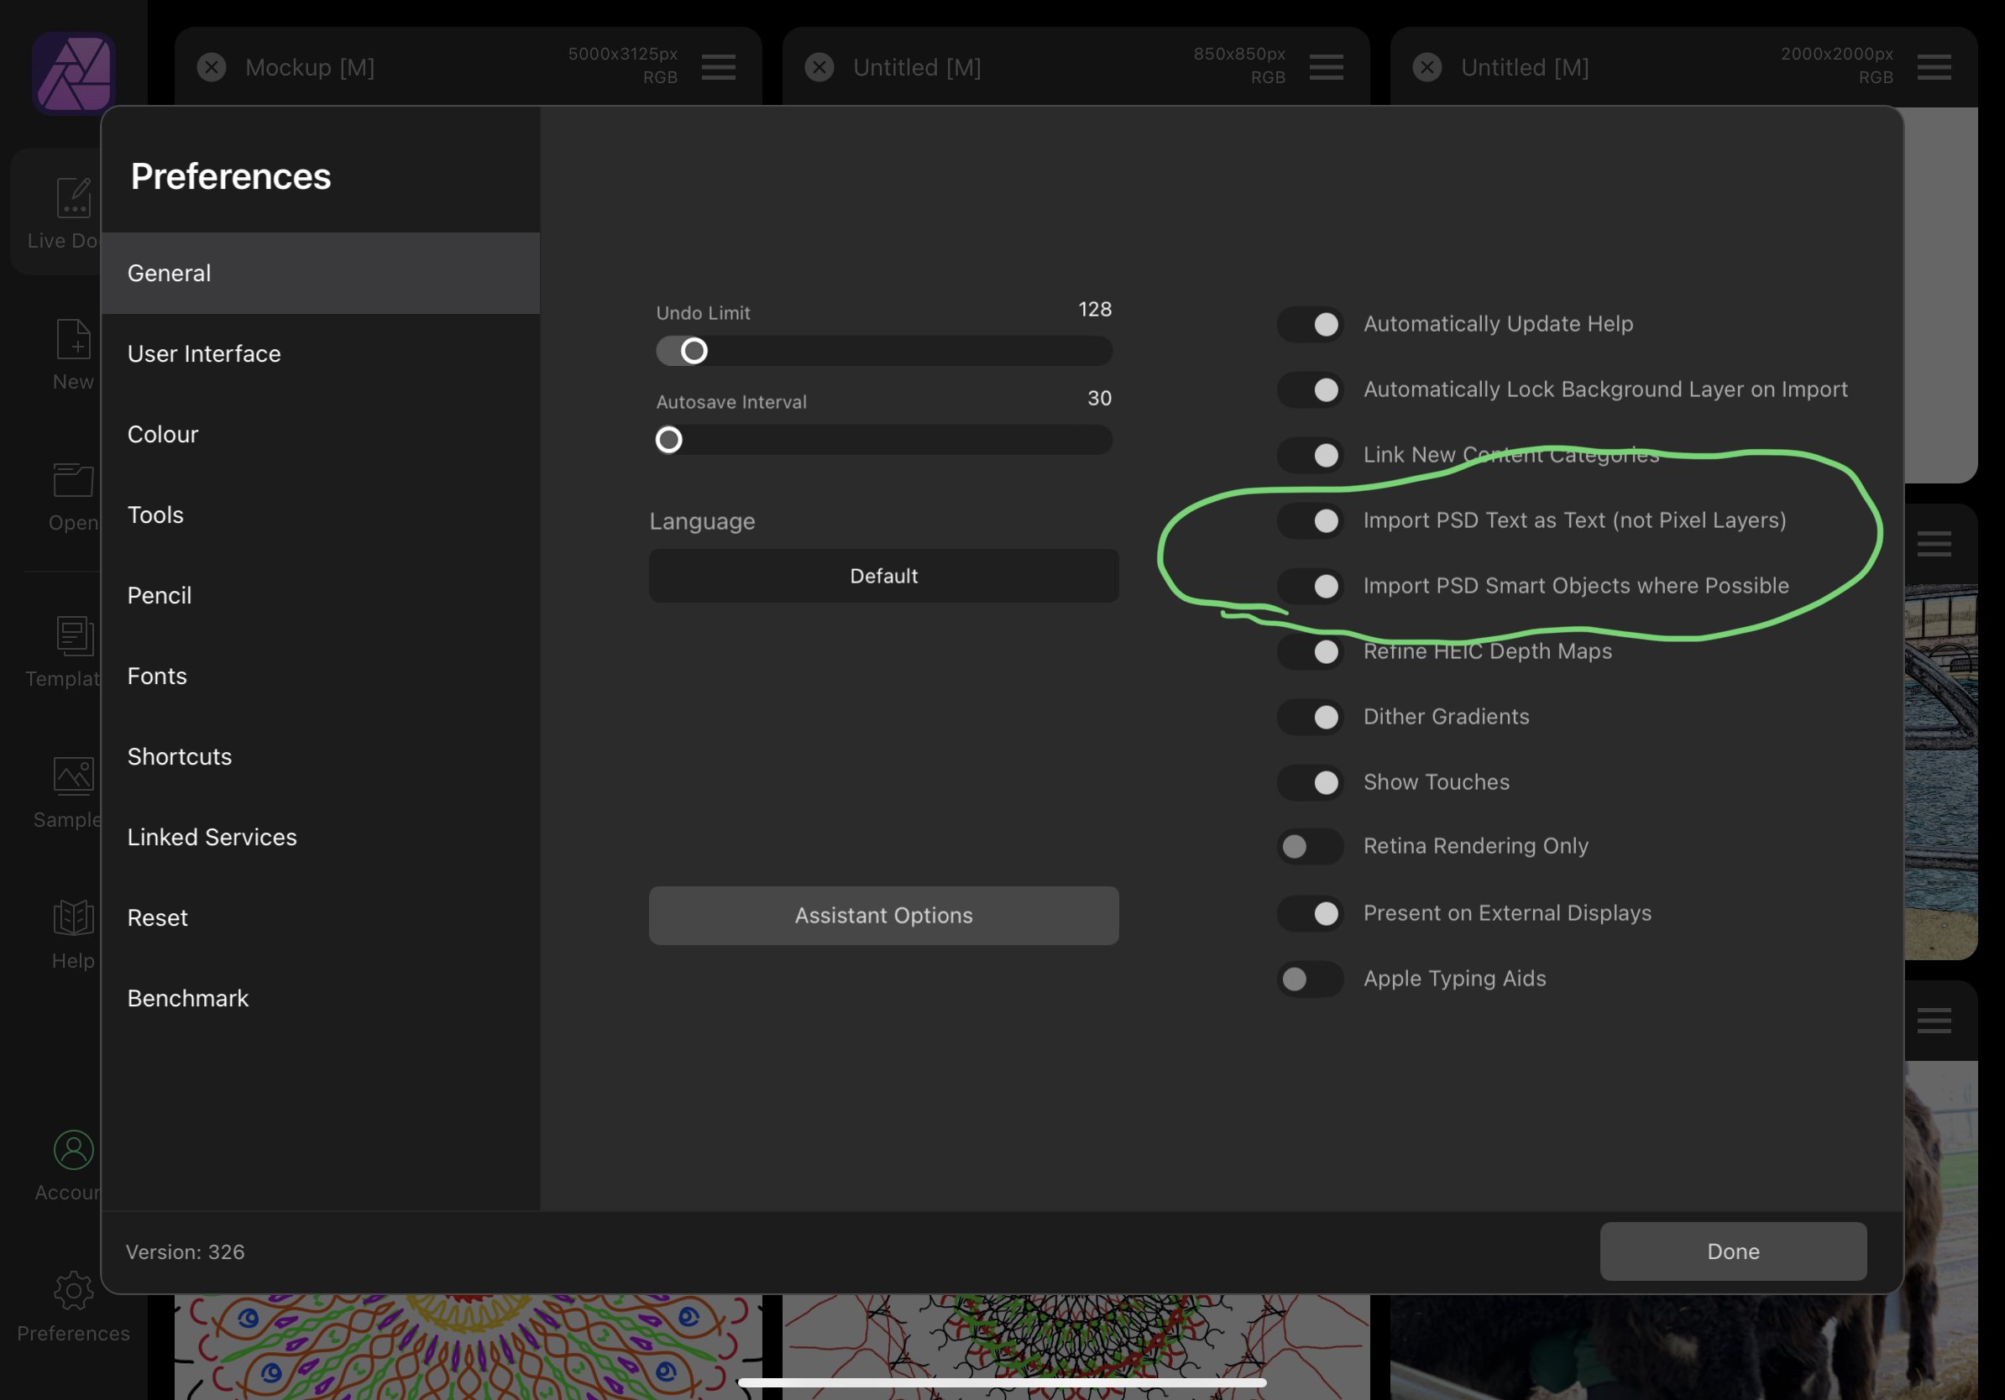The image size is (2005, 1400).
Task: Open the river bridge photo thumbnail
Action: coord(1940,771)
